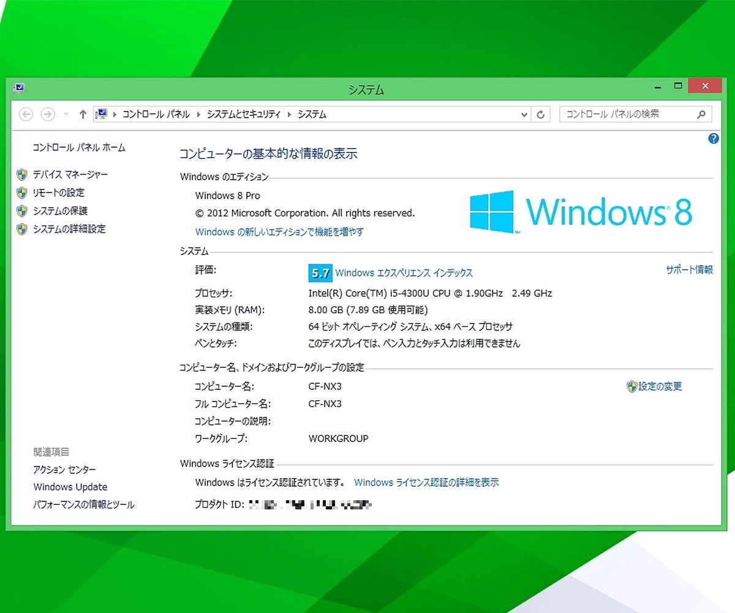Image resolution: width=735 pixels, height=613 pixels.
Task: Click shield icon beside リモートの設定
Action: (x=22, y=192)
